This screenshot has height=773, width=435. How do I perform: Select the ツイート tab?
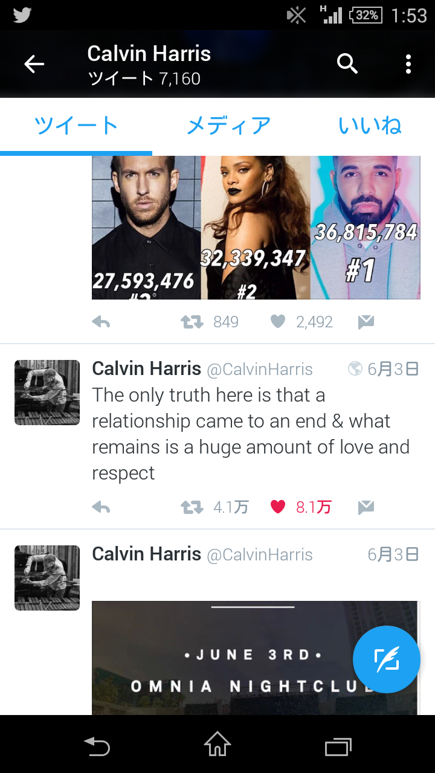click(76, 126)
